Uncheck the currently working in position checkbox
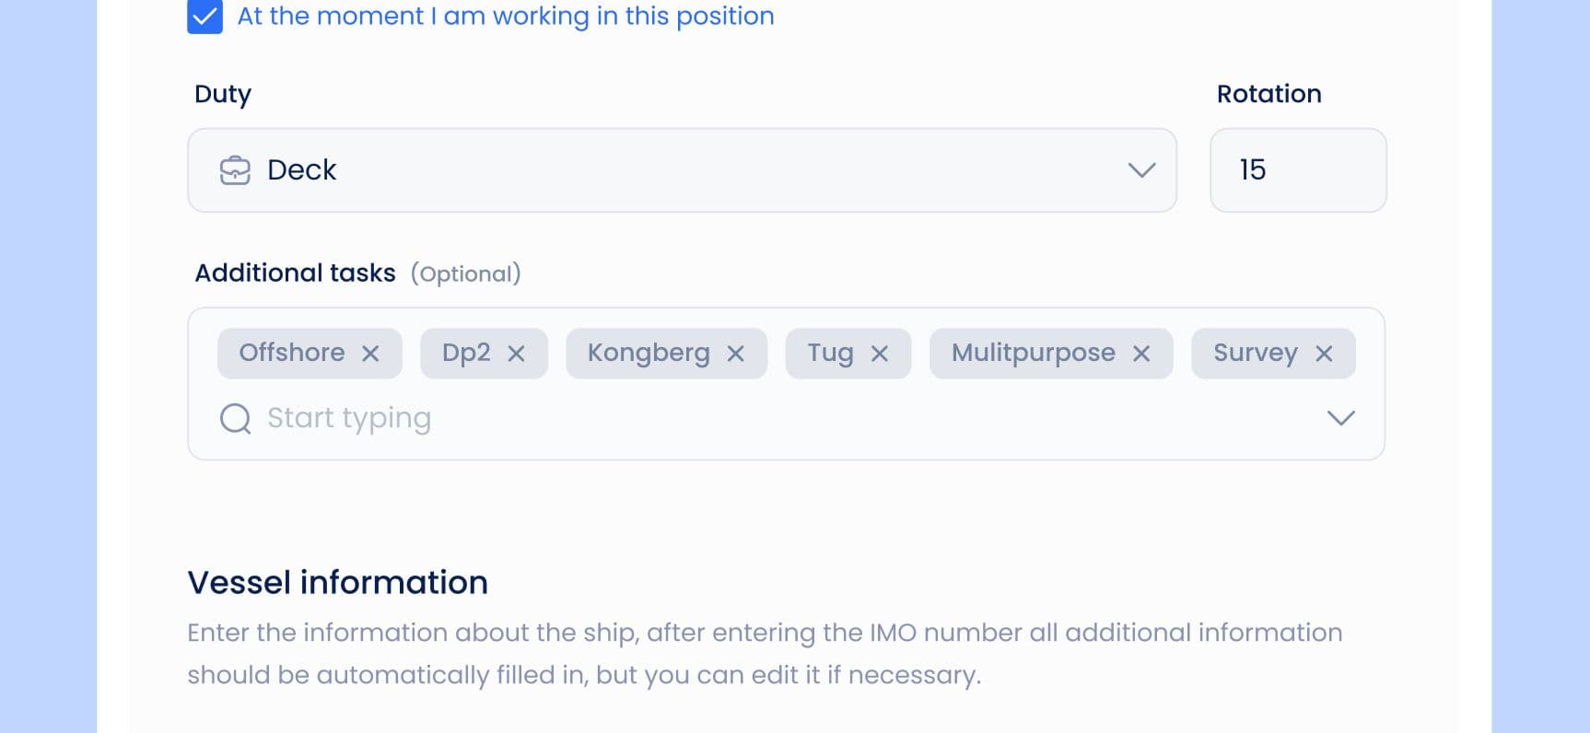1590x733 pixels. [x=205, y=17]
